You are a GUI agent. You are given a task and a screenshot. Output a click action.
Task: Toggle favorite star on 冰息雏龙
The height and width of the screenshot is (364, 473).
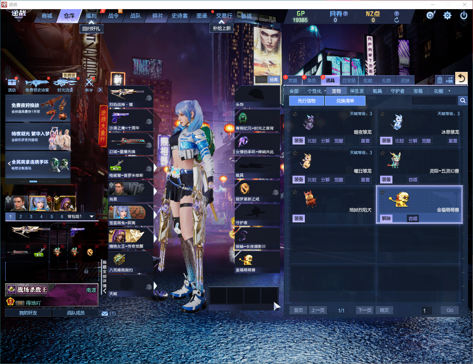point(383,114)
